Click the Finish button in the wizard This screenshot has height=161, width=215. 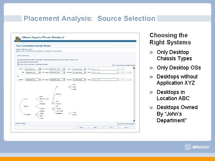click(x=111, y=128)
